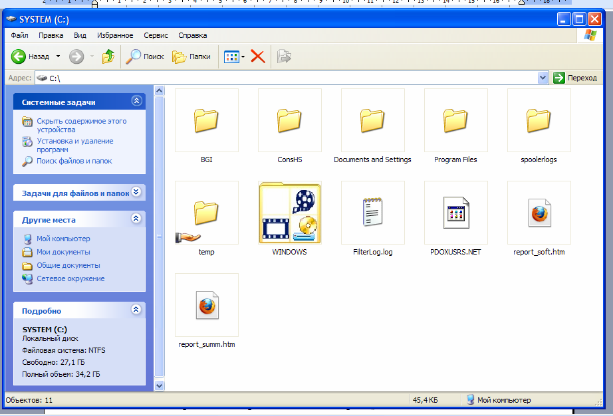Image resolution: width=613 pixels, height=416 pixels.
Task: Select the report_soft.htm file
Action: click(x=539, y=213)
